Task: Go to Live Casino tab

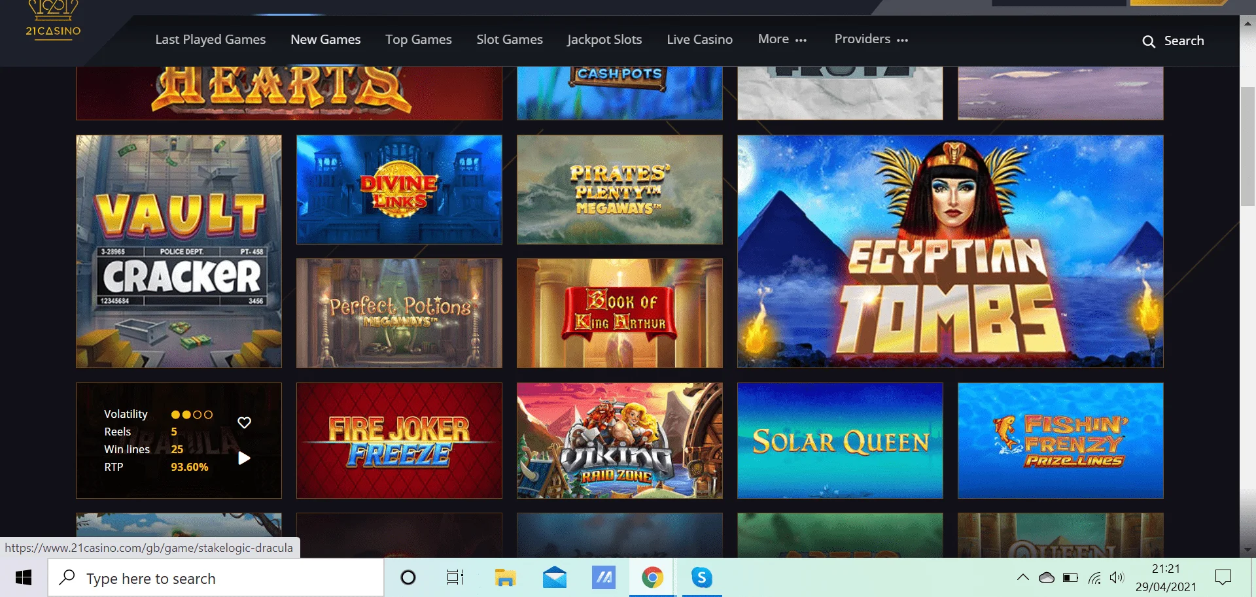Action: [x=699, y=39]
